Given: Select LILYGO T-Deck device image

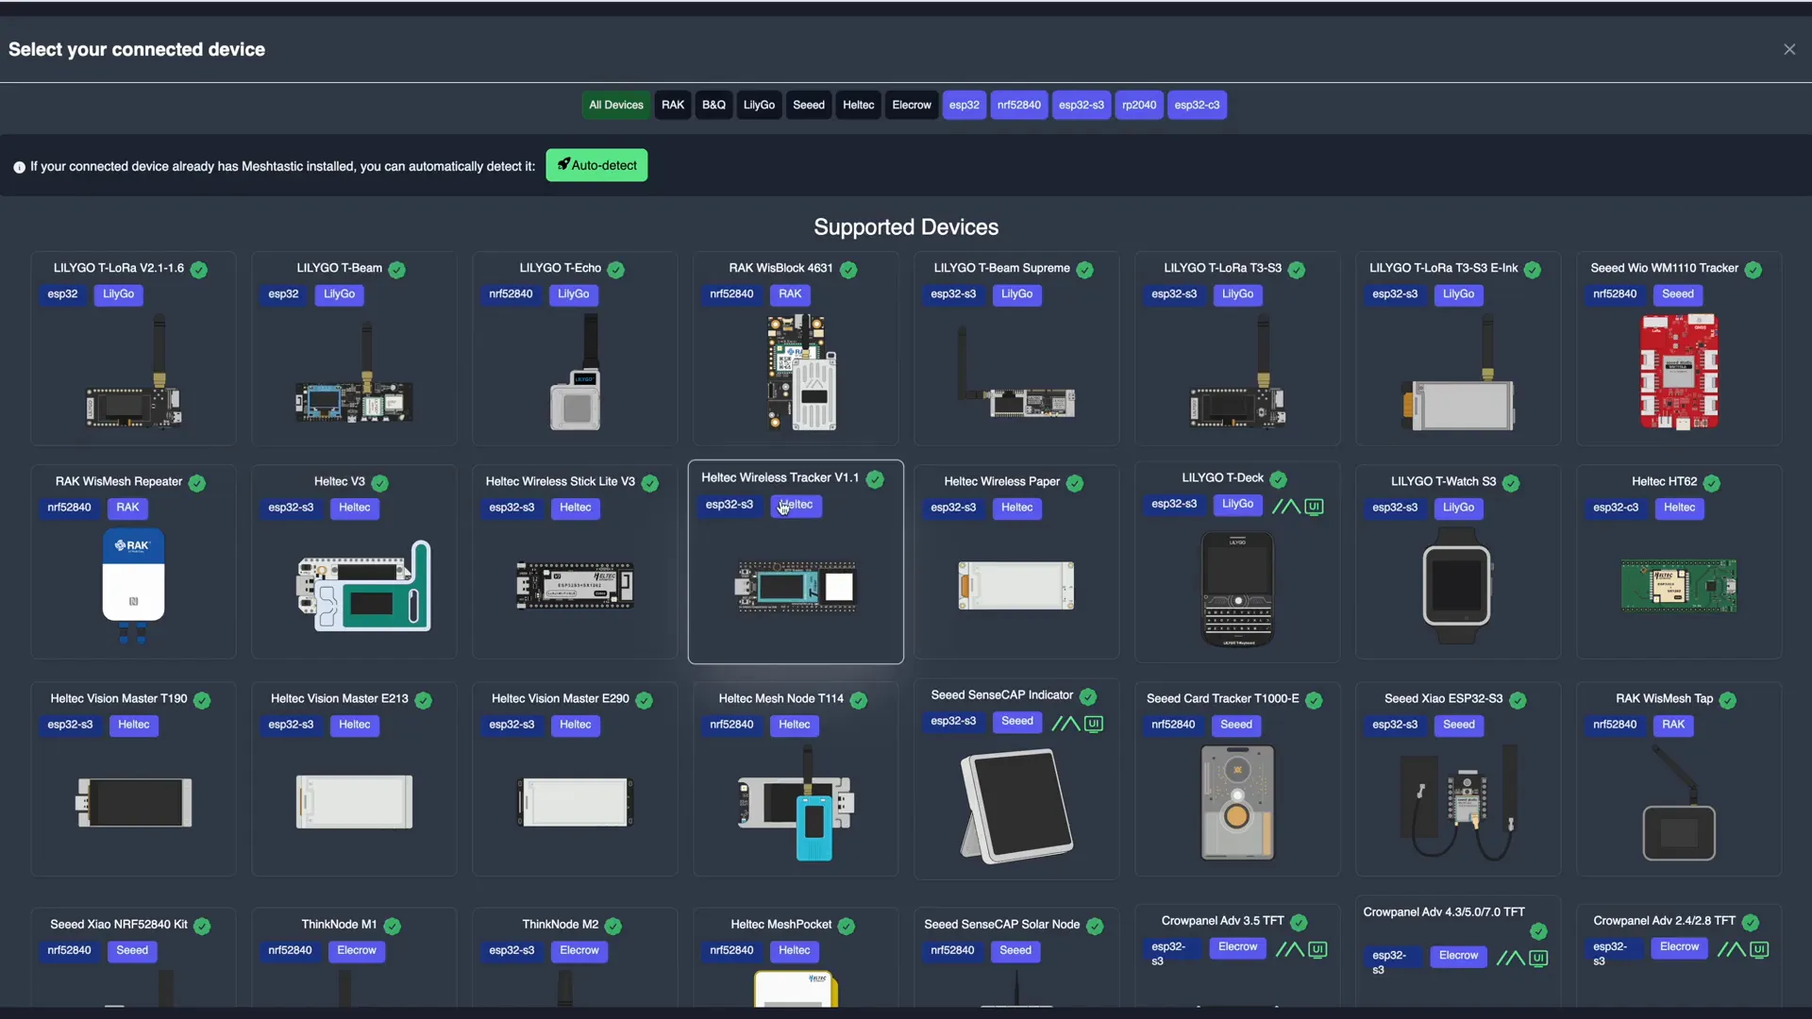Looking at the screenshot, I should 1237,589.
